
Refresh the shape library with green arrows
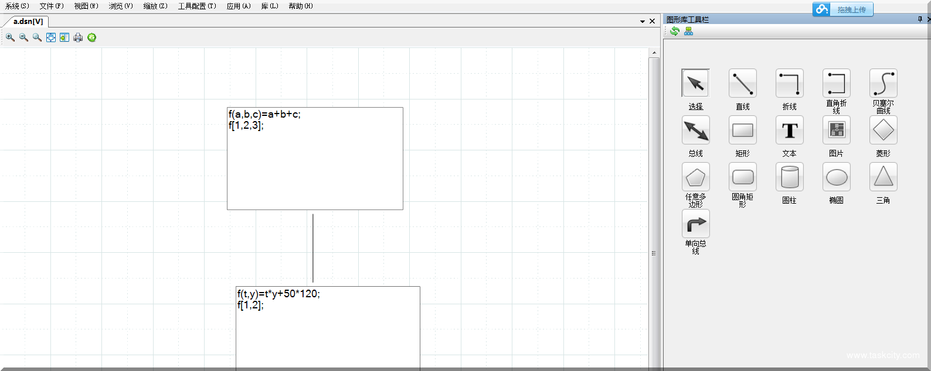(x=675, y=31)
